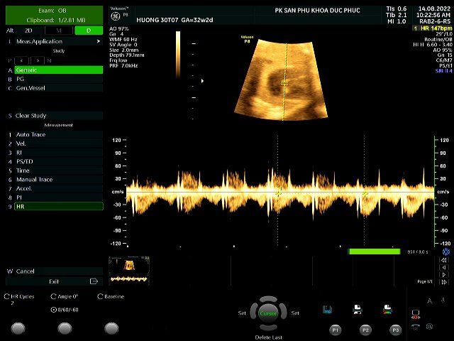Click the red monitor swap icon
The height and width of the screenshot is (341, 454).
(x=416, y=314)
